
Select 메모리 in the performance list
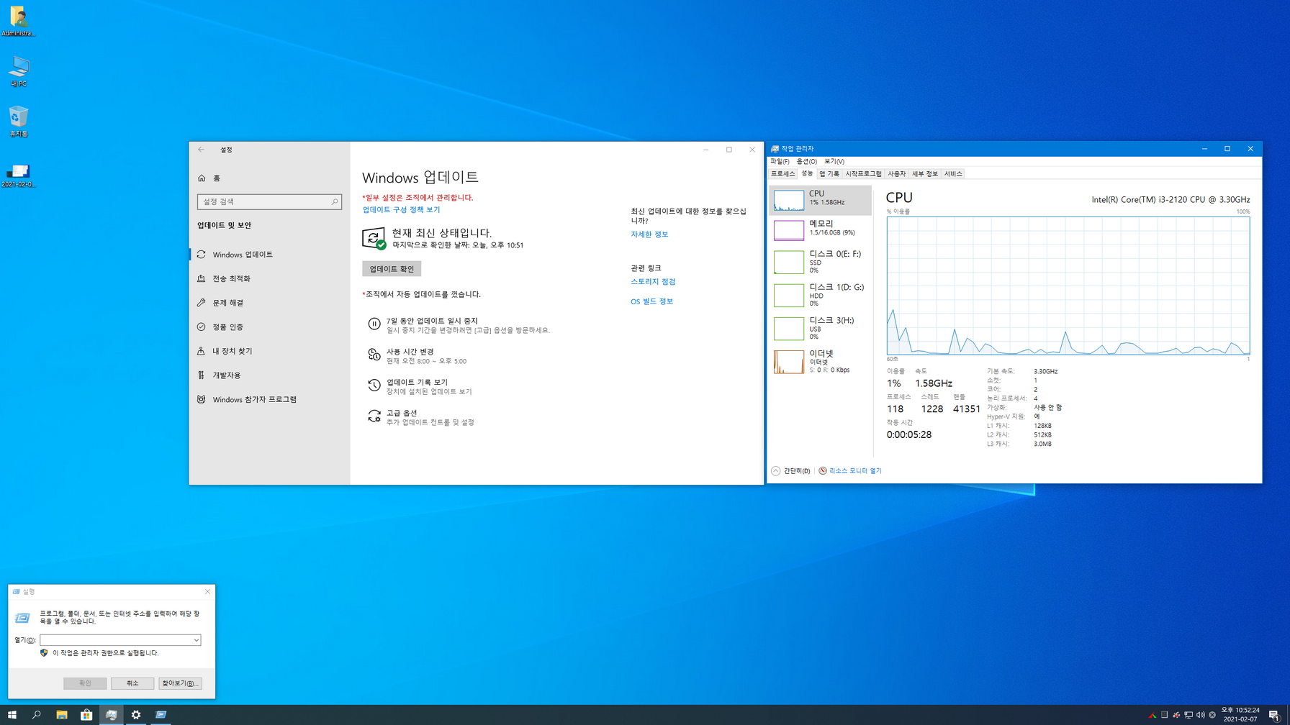click(820, 230)
